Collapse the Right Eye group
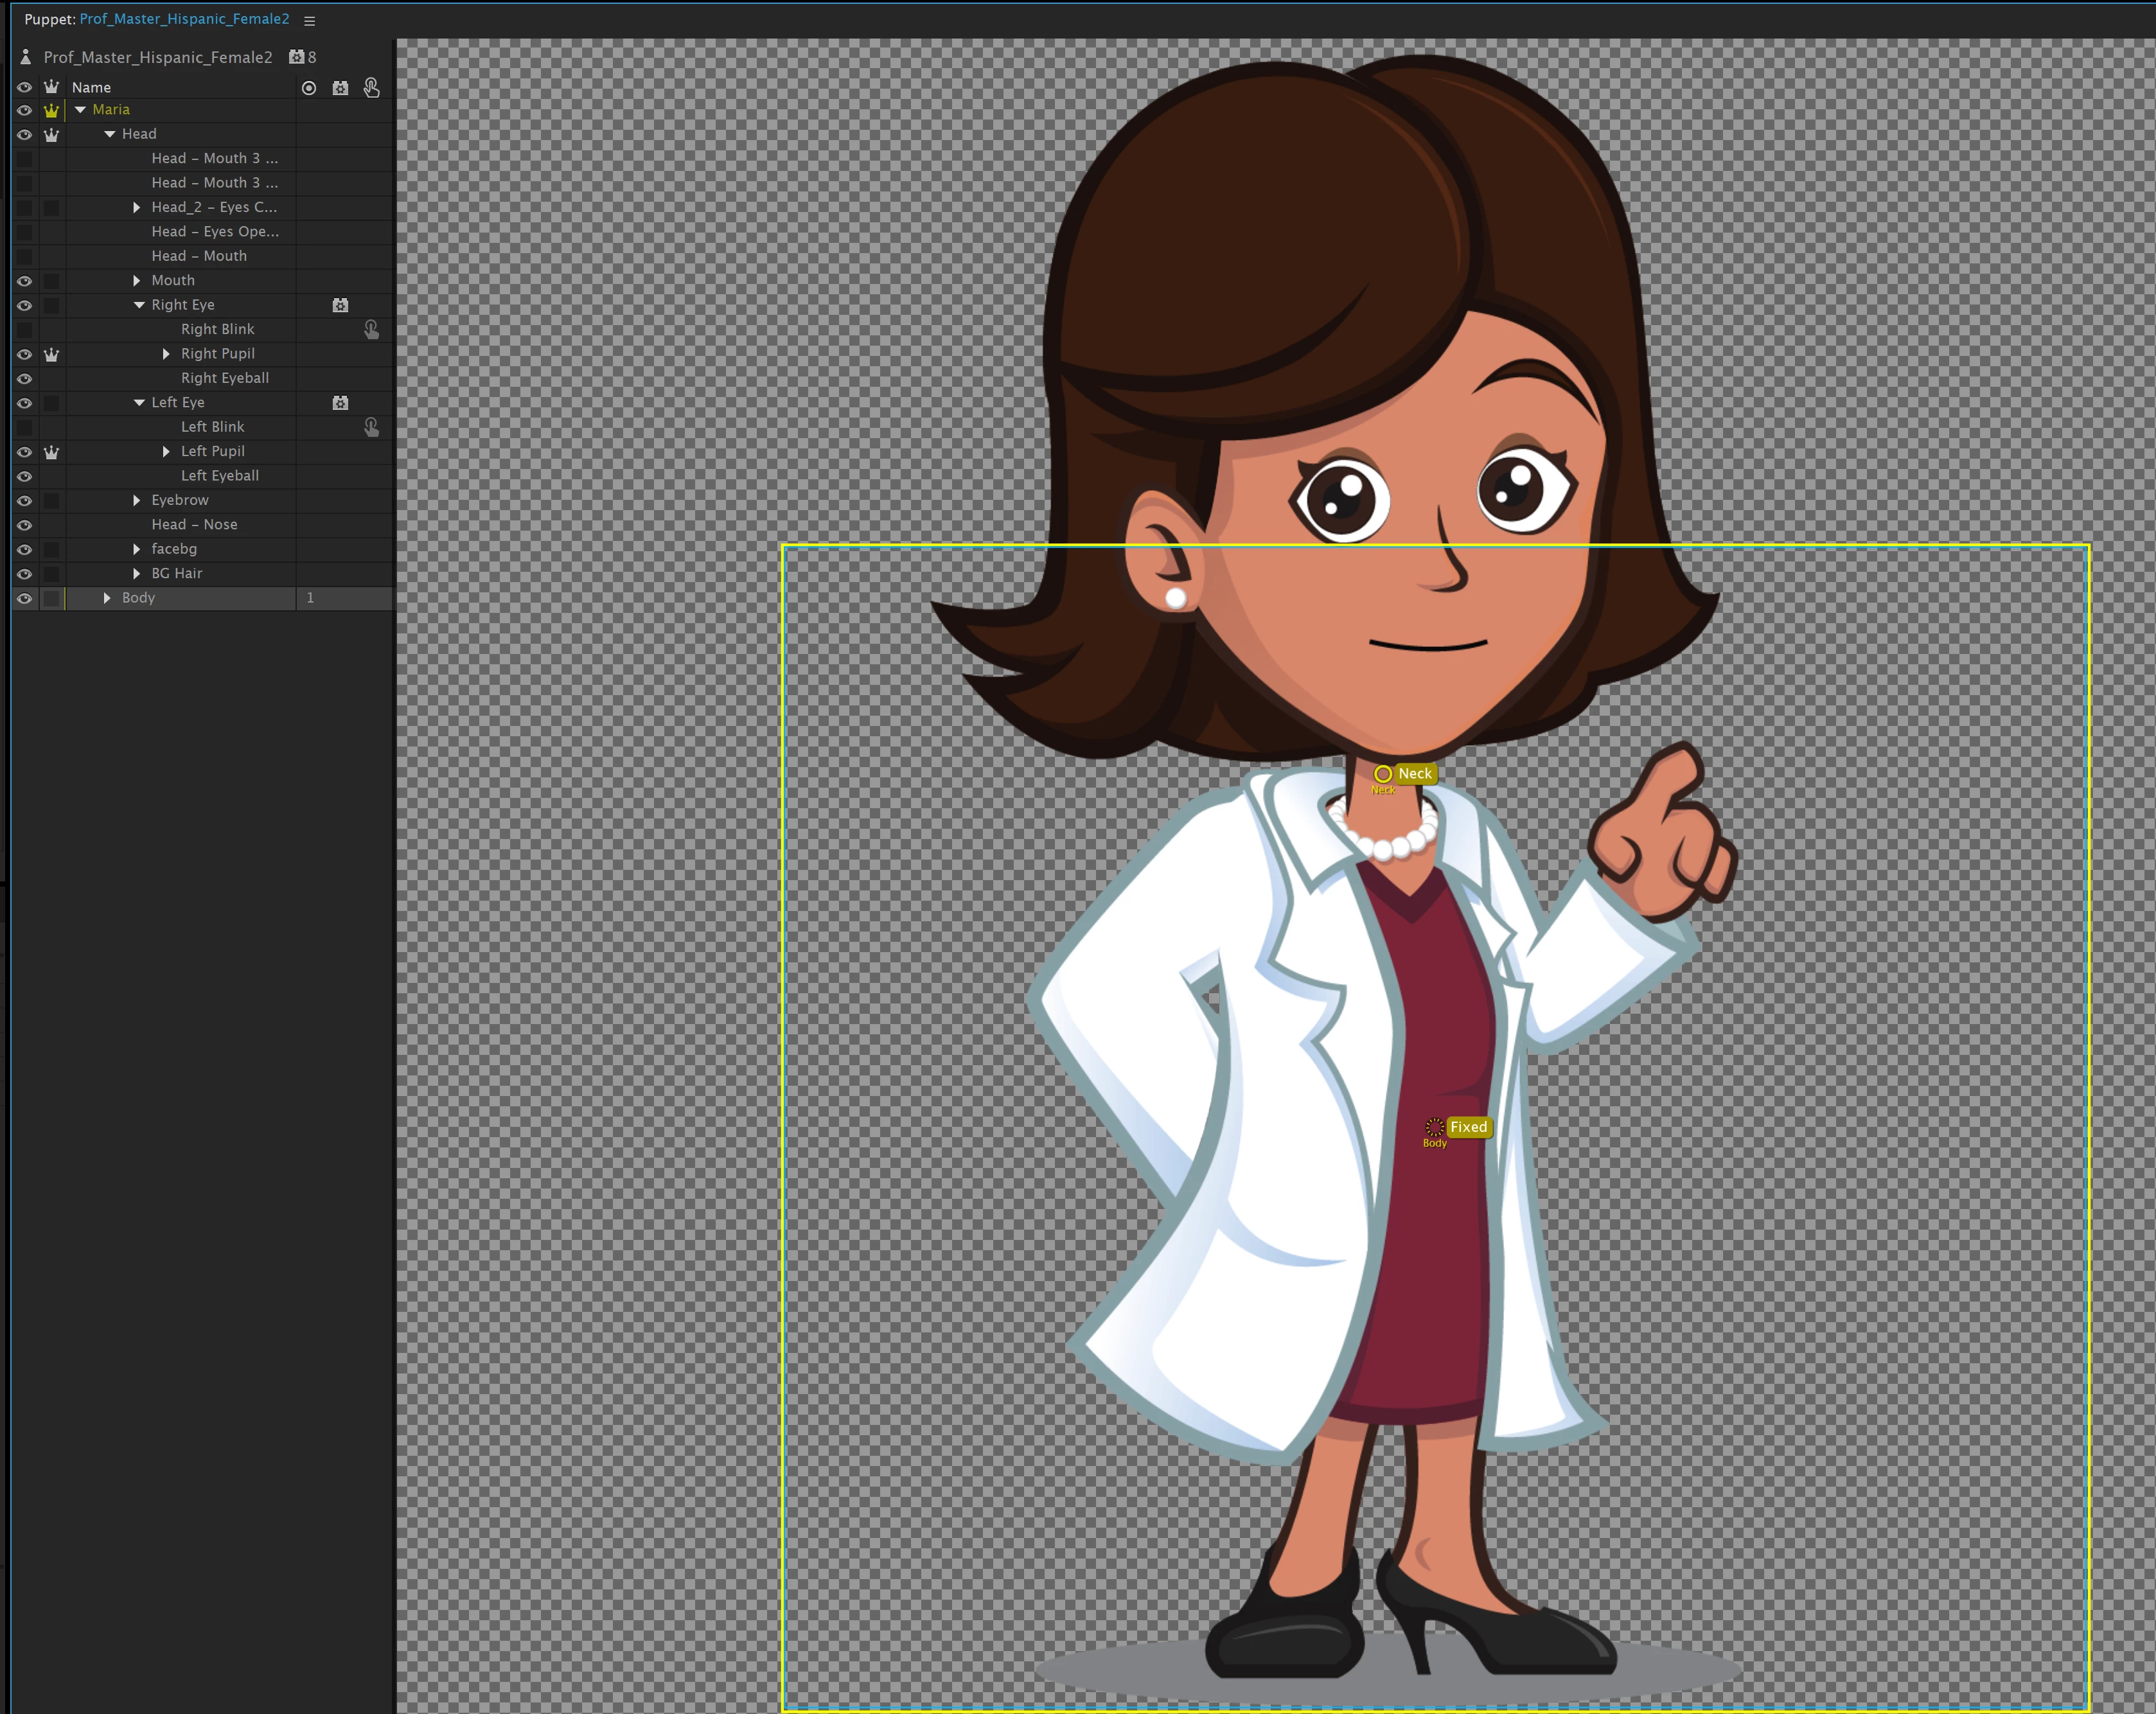This screenshot has width=2156, height=1714. pyautogui.click(x=139, y=305)
